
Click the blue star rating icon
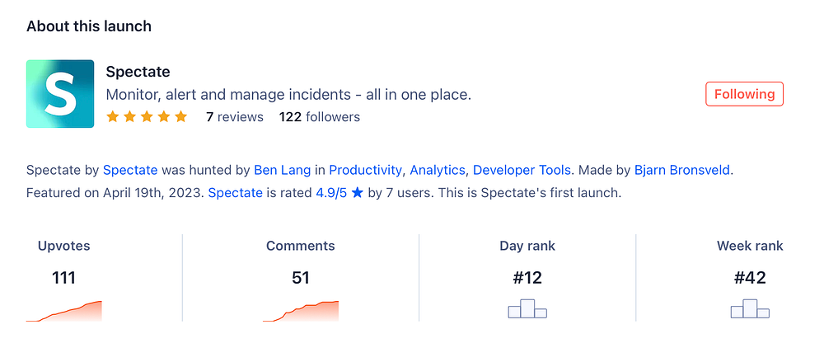click(x=358, y=193)
